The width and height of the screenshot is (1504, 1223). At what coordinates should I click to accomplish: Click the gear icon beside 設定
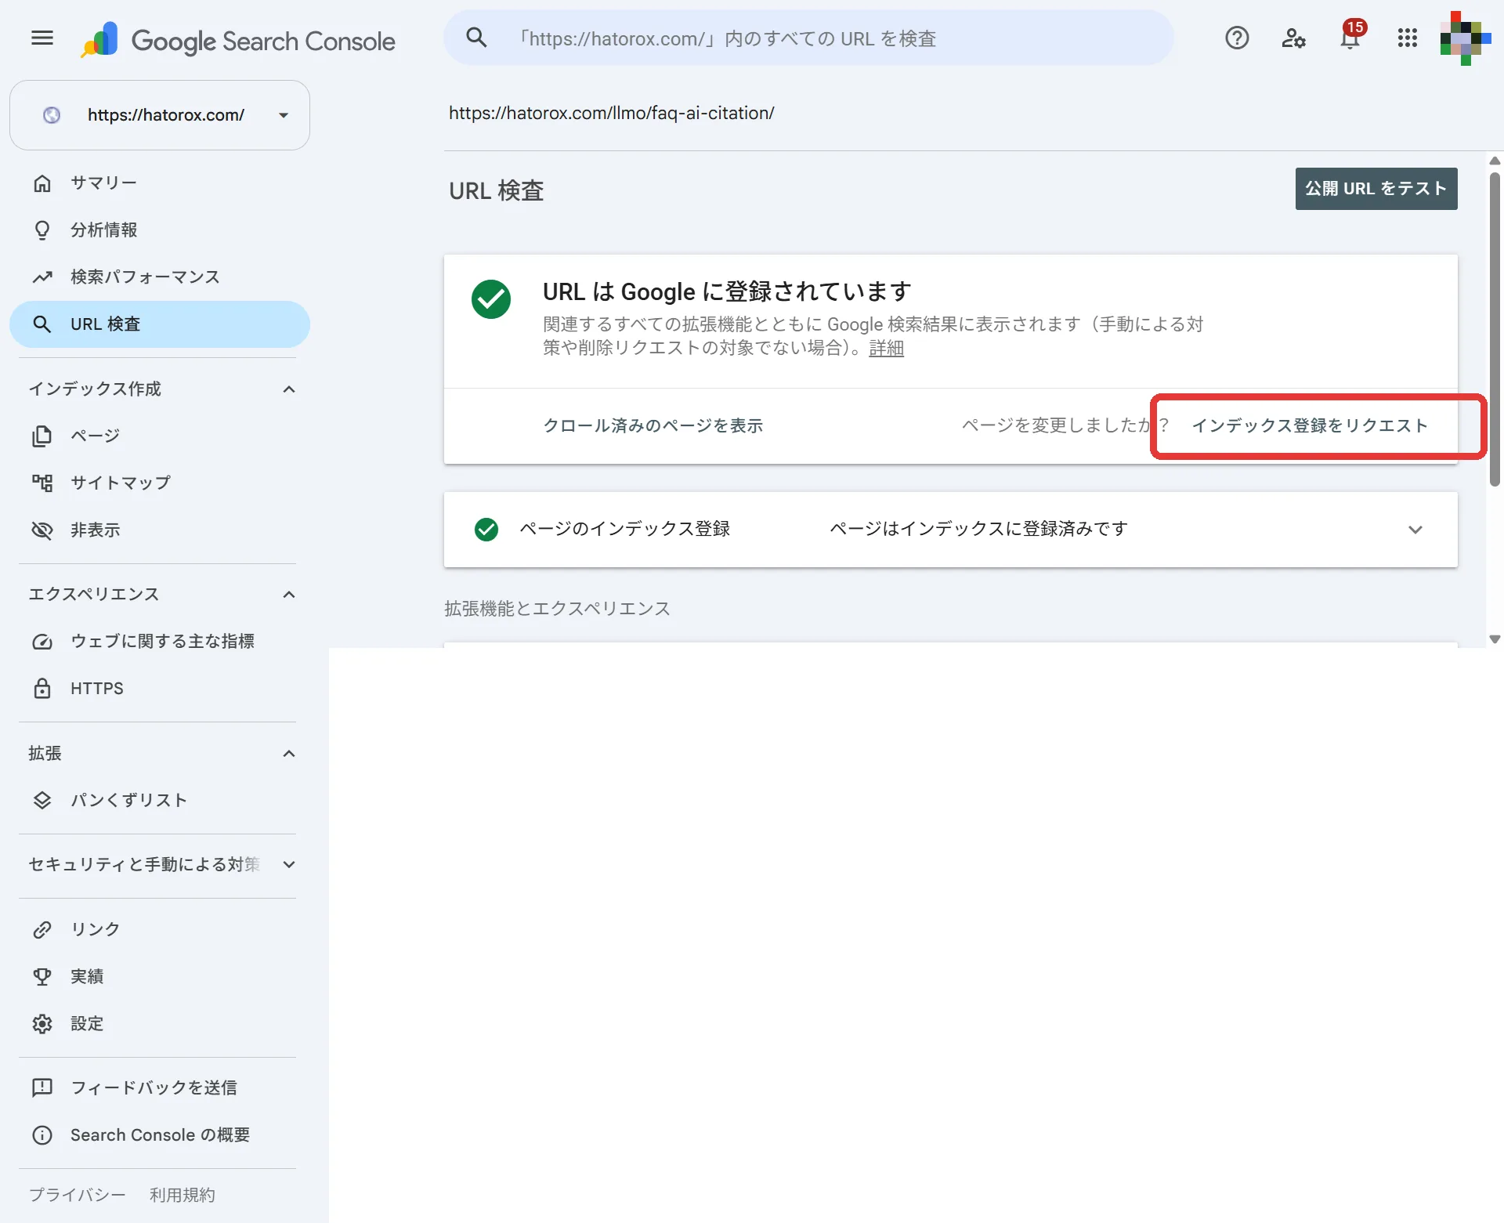[x=42, y=1023]
